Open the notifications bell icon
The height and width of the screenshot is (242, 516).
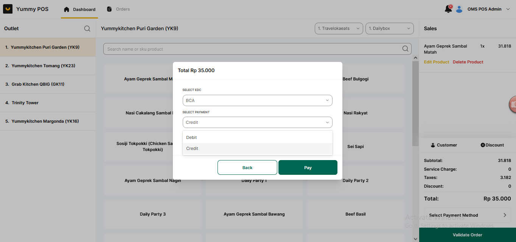point(448,9)
